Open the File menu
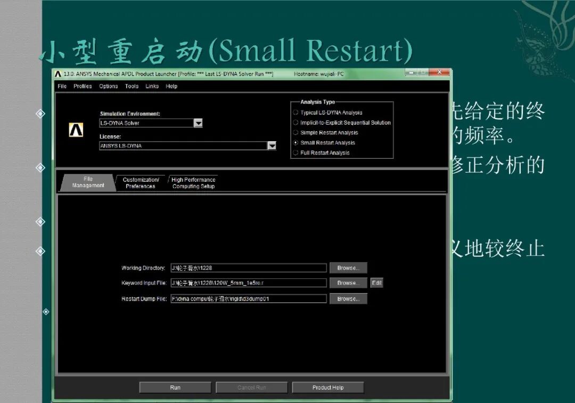The width and height of the screenshot is (575, 403). point(62,86)
